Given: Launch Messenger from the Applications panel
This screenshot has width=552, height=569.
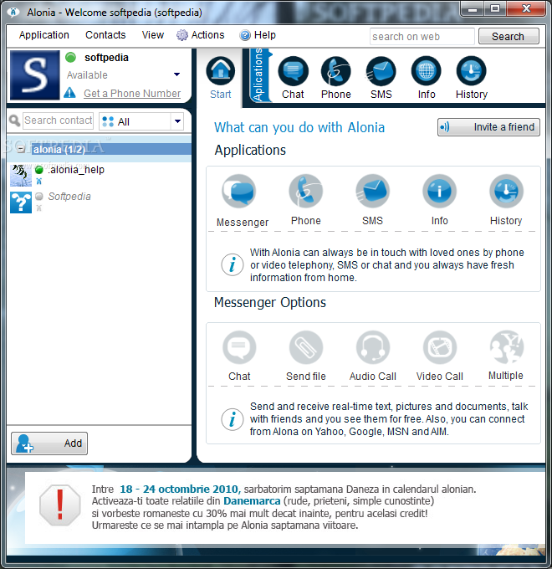Looking at the screenshot, I should [x=239, y=192].
